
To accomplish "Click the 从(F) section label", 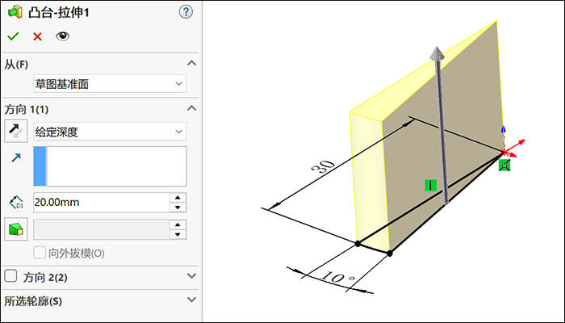I will 16,65.
